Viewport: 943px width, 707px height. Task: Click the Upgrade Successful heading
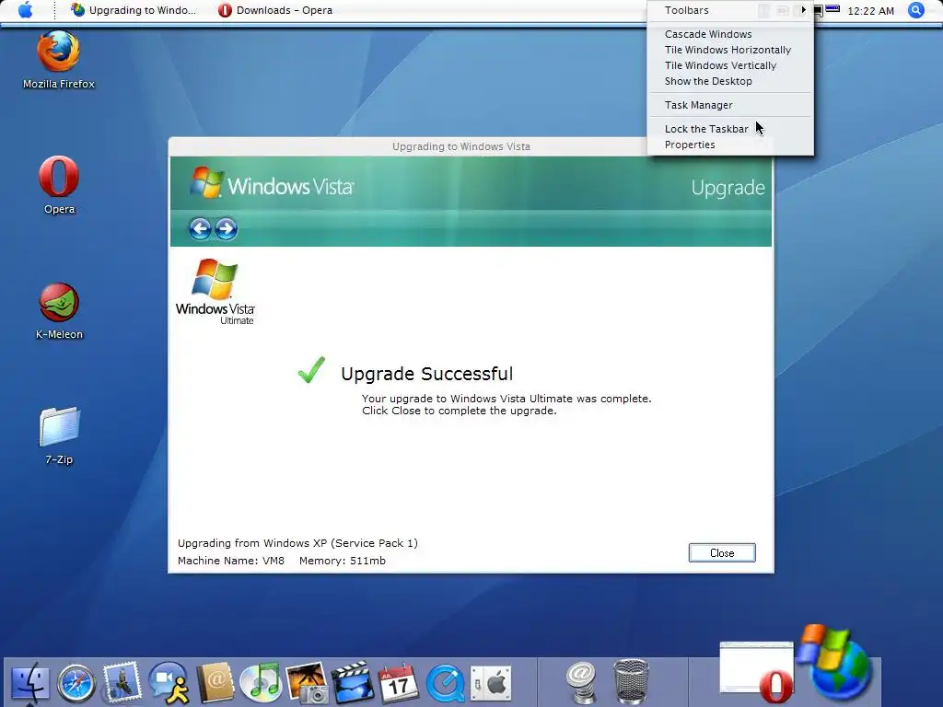click(x=427, y=374)
